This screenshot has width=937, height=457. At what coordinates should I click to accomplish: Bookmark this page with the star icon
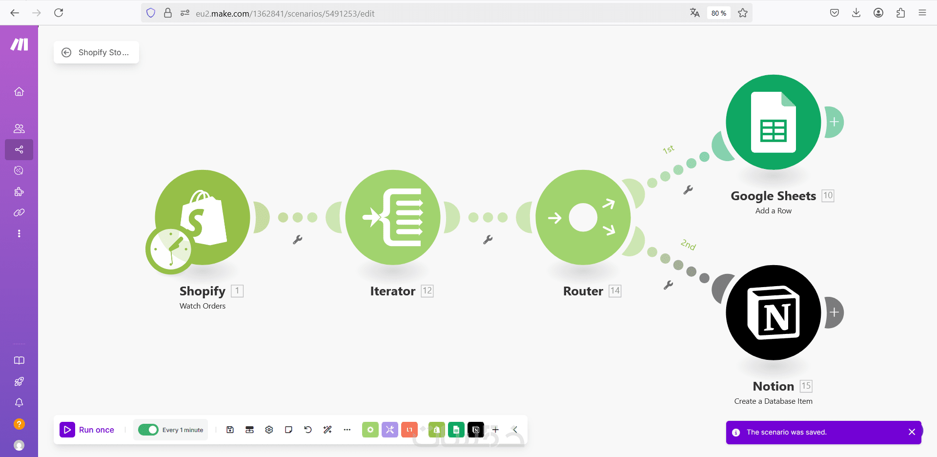point(743,13)
